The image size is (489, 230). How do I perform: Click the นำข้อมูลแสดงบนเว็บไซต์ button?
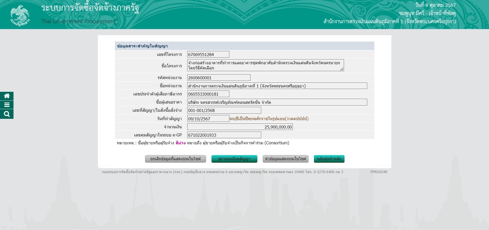coord(285,159)
